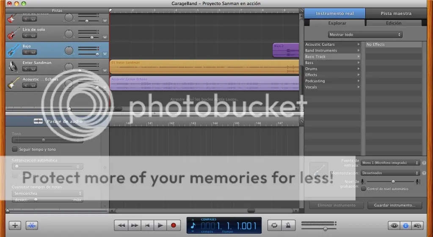Image resolution: width=433 pixels, height=237 pixels.
Task: Expand automation arrow on Enter Sandman track
Action: (x=105, y=70)
